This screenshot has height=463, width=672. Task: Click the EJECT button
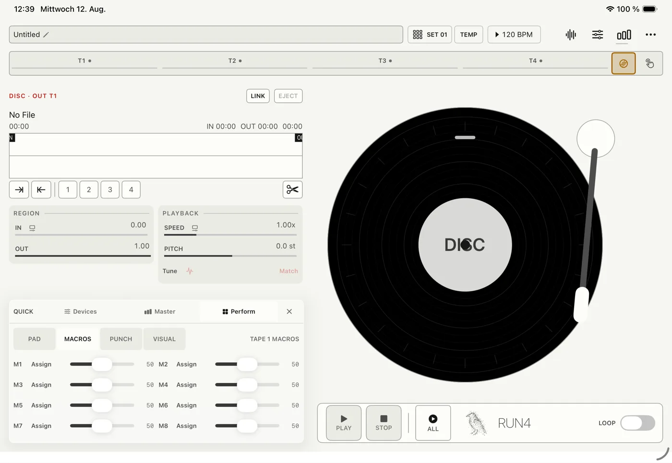(x=288, y=96)
